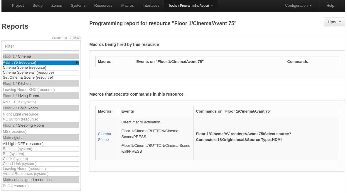This screenshot has height=193, width=347.
Task: Click the 'Created at 12:46:39' timestamp
Action: (x=66, y=38)
